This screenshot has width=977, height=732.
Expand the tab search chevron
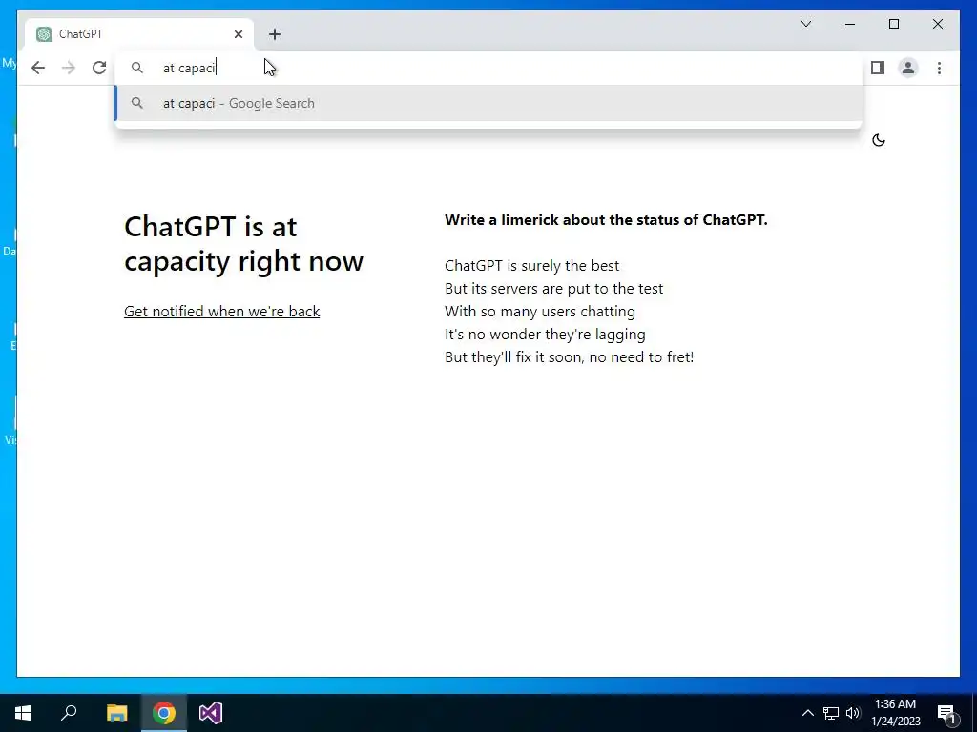tap(805, 24)
